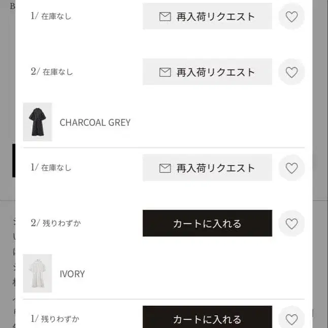The image size is (328, 328).
Task: Select the CHARCOAL GREY color name
Action: [95, 122]
